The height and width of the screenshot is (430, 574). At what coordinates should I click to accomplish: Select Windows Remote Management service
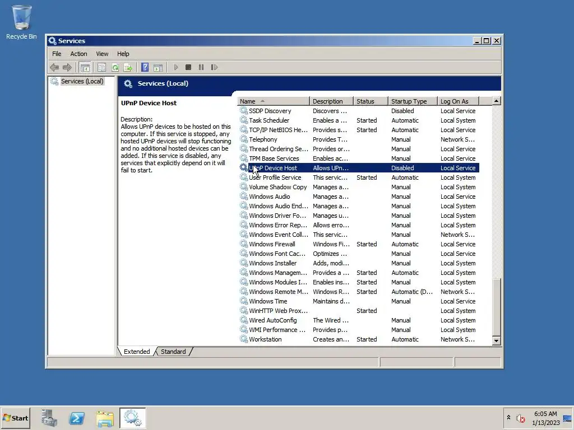(x=358, y=291)
